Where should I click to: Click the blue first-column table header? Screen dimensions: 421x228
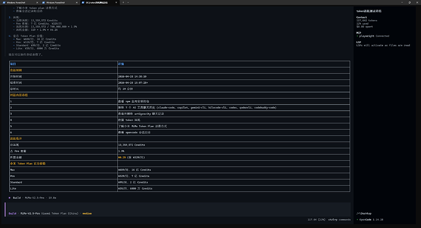13,64
